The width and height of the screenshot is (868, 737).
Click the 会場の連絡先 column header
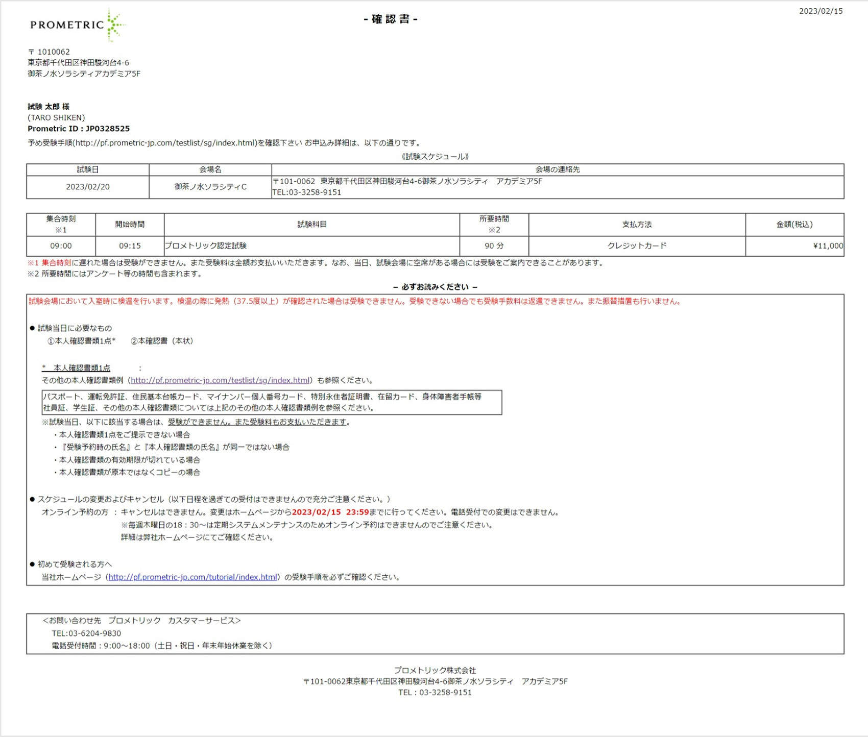coord(558,169)
